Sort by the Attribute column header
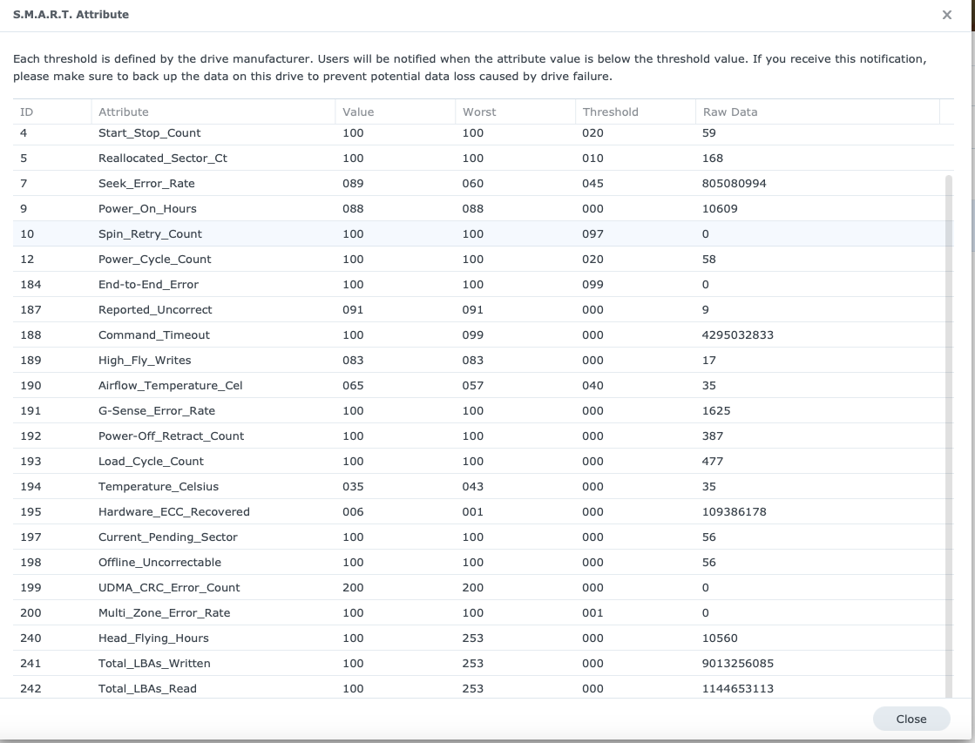Image resolution: width=975 pixels, height=743 pixels. [x=213, y=111]
